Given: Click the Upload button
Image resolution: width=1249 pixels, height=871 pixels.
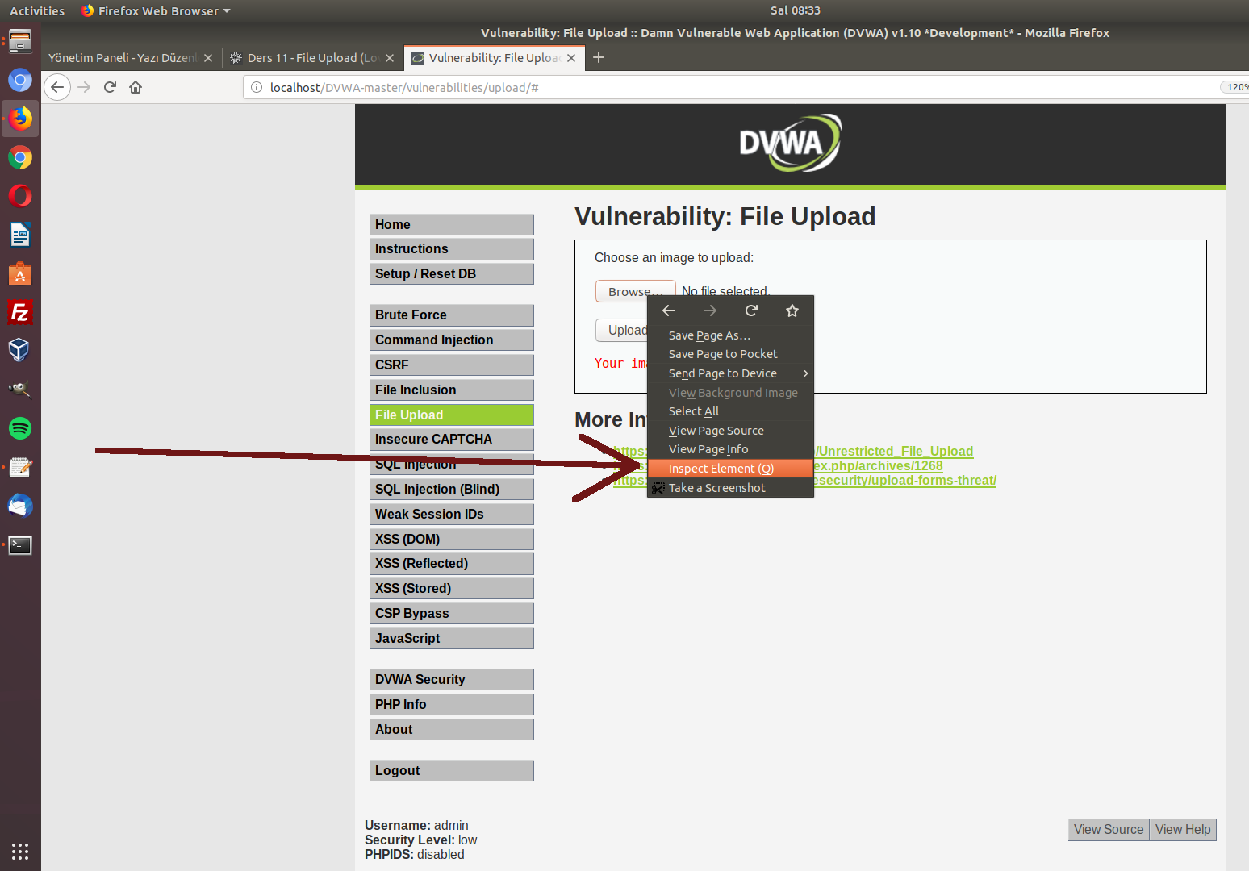Looking at the screenshot, I should [x=622, y=331].
